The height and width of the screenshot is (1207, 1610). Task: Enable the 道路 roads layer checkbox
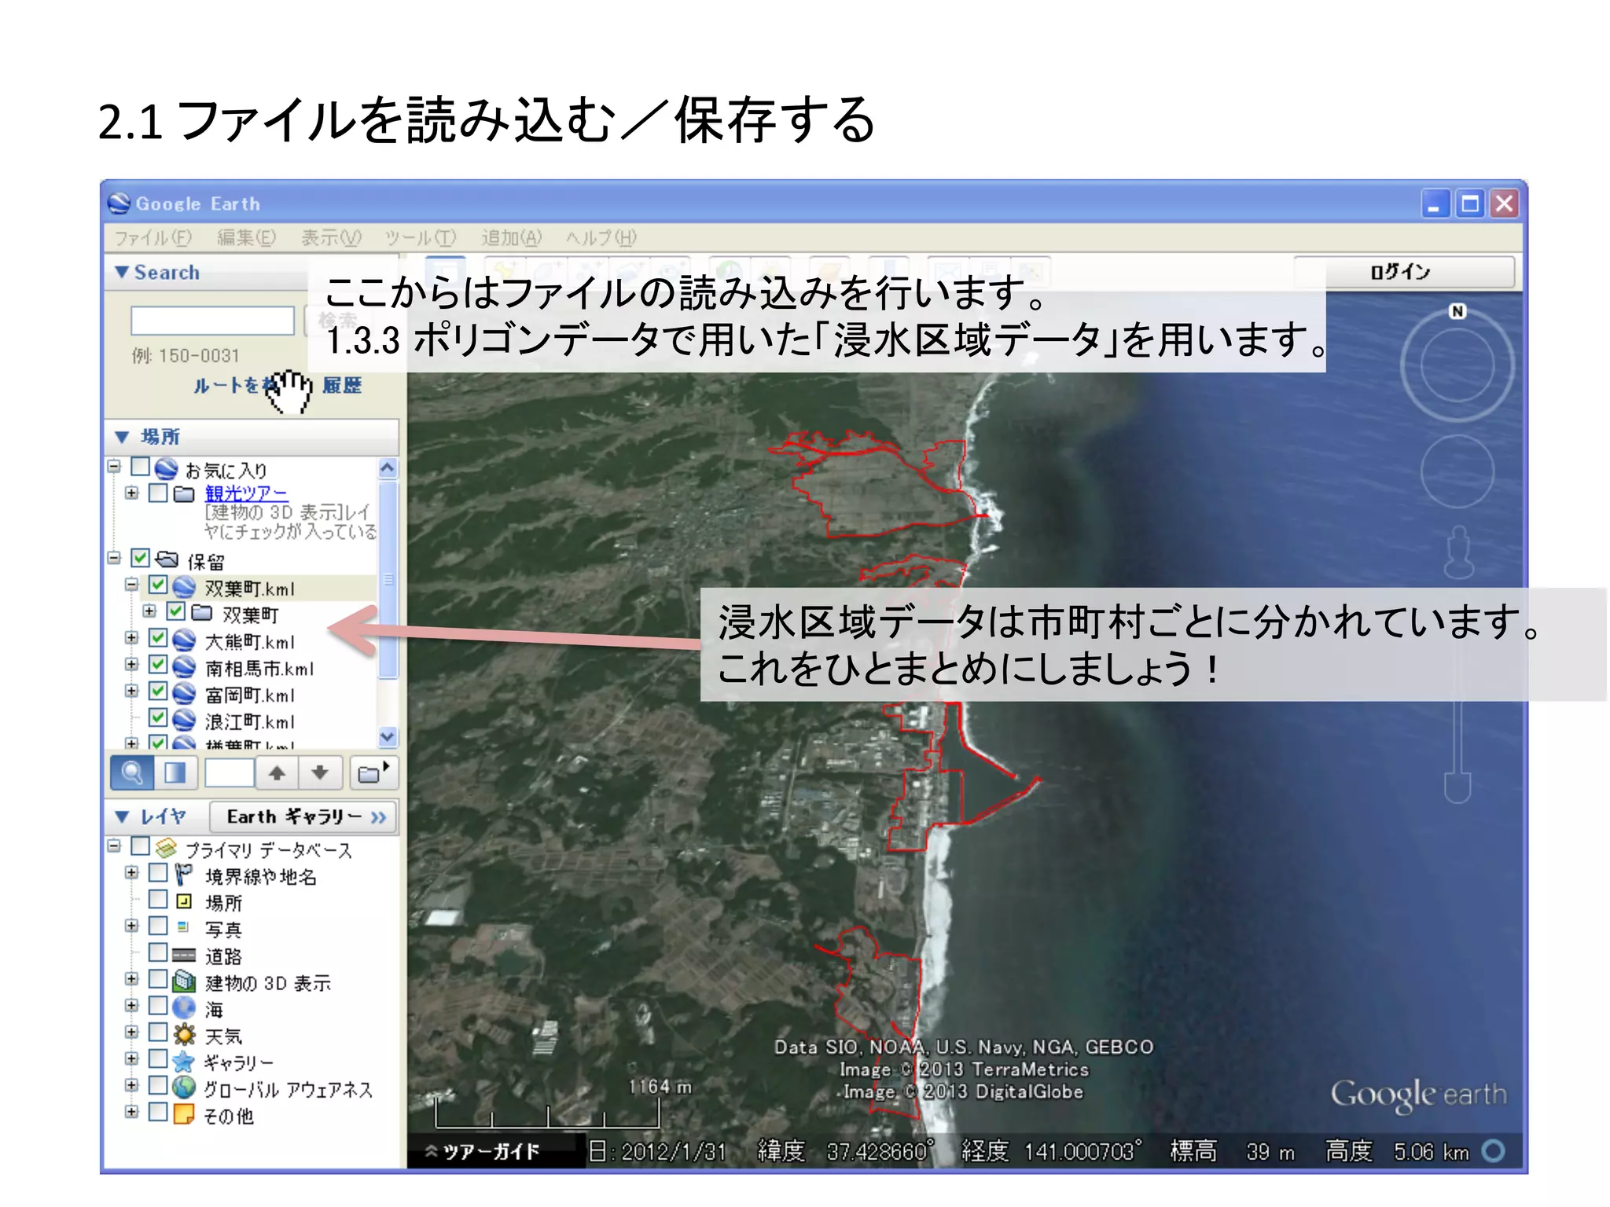tap(158, 953)
